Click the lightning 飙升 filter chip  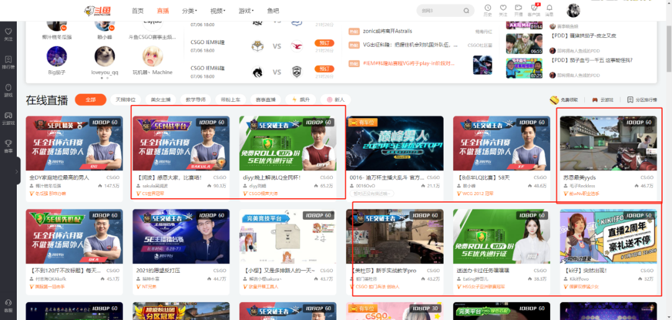(x=301, y=99)
